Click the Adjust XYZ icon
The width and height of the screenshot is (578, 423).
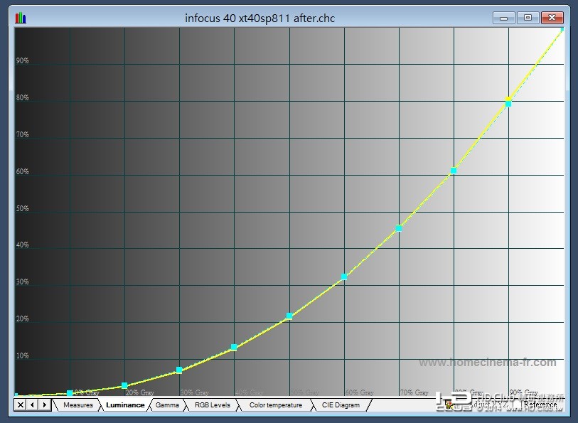[x=449, y=405]
